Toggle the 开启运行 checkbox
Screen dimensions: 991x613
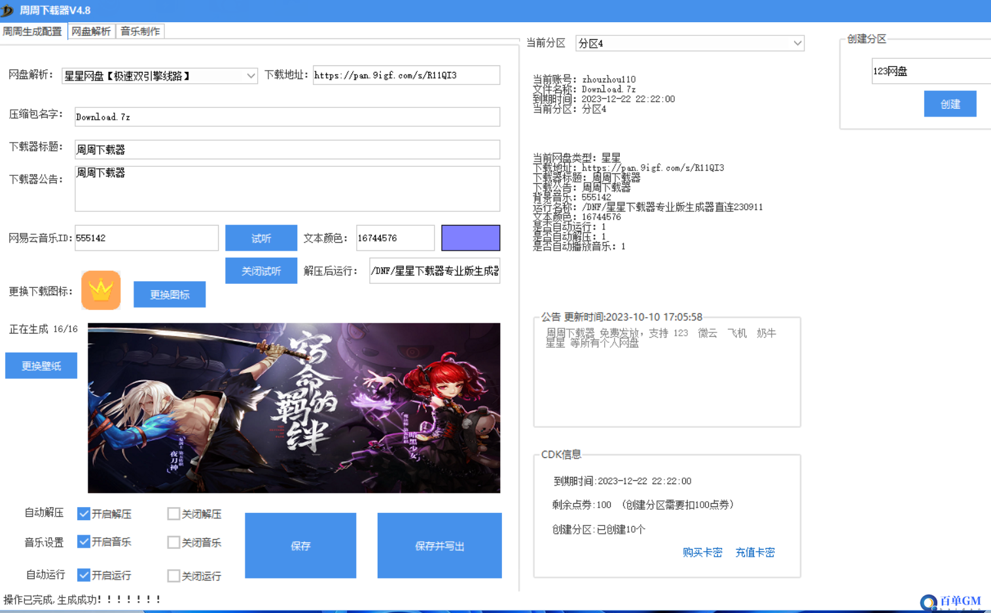(x=84, y=575)
